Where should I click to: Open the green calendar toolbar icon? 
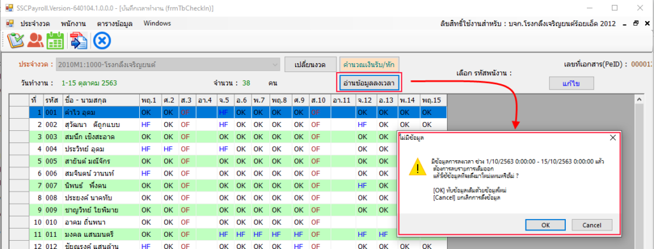[x=55, y=41]
